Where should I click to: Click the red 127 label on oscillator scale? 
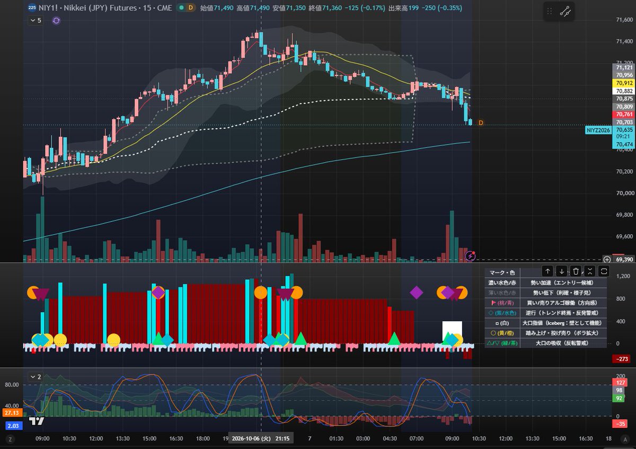pyautogui.click(x=620, y=382)
